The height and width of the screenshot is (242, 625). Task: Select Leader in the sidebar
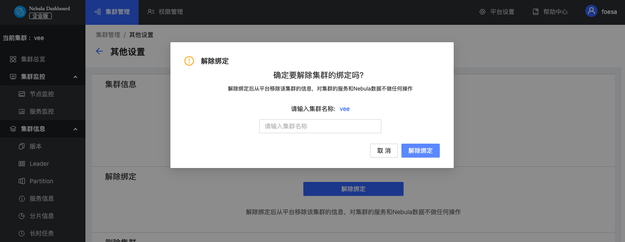pyautogui.click(x=43, y=164)
